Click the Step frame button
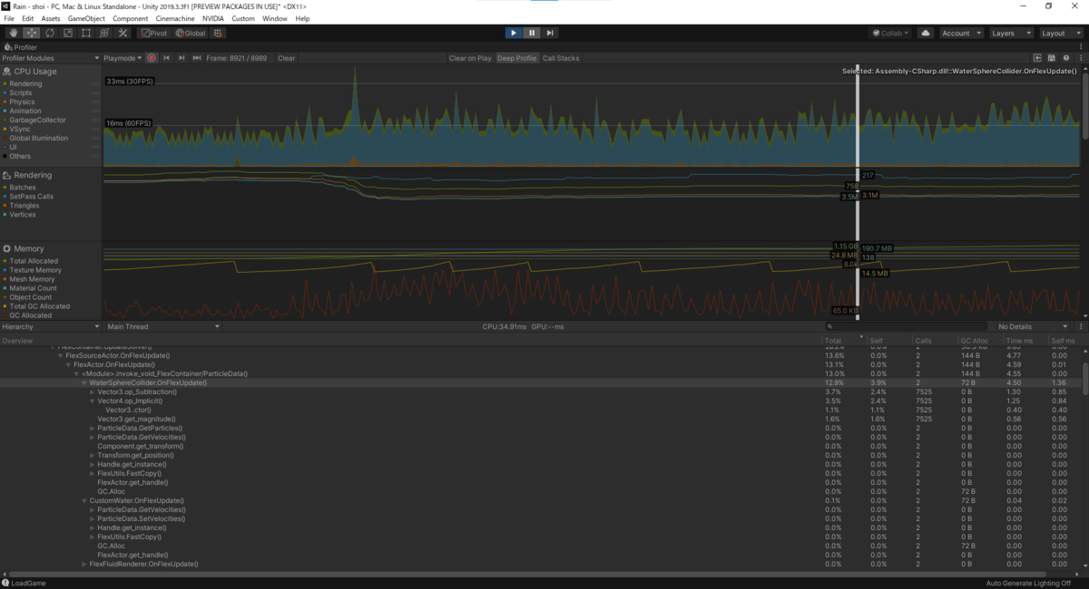This screenshot has height=589, width=1089. tap(550, 33)
